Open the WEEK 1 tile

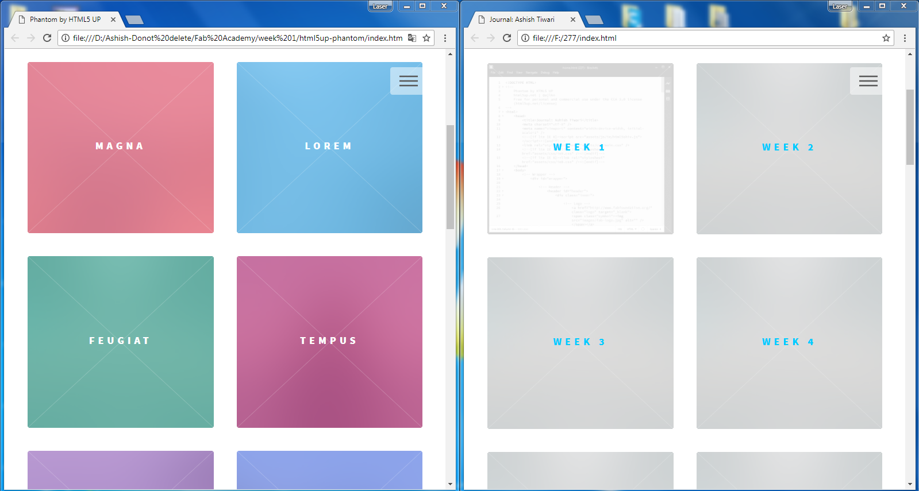pos(580,149)
